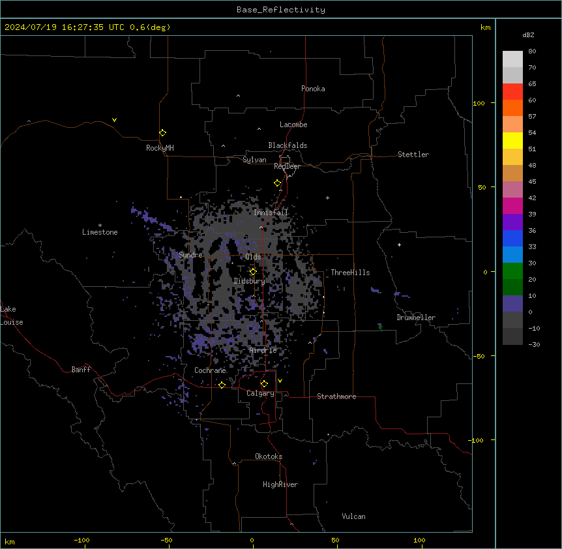Click the Drumheller label
Viewport: 562px width, 549px height.
[416, 318]
